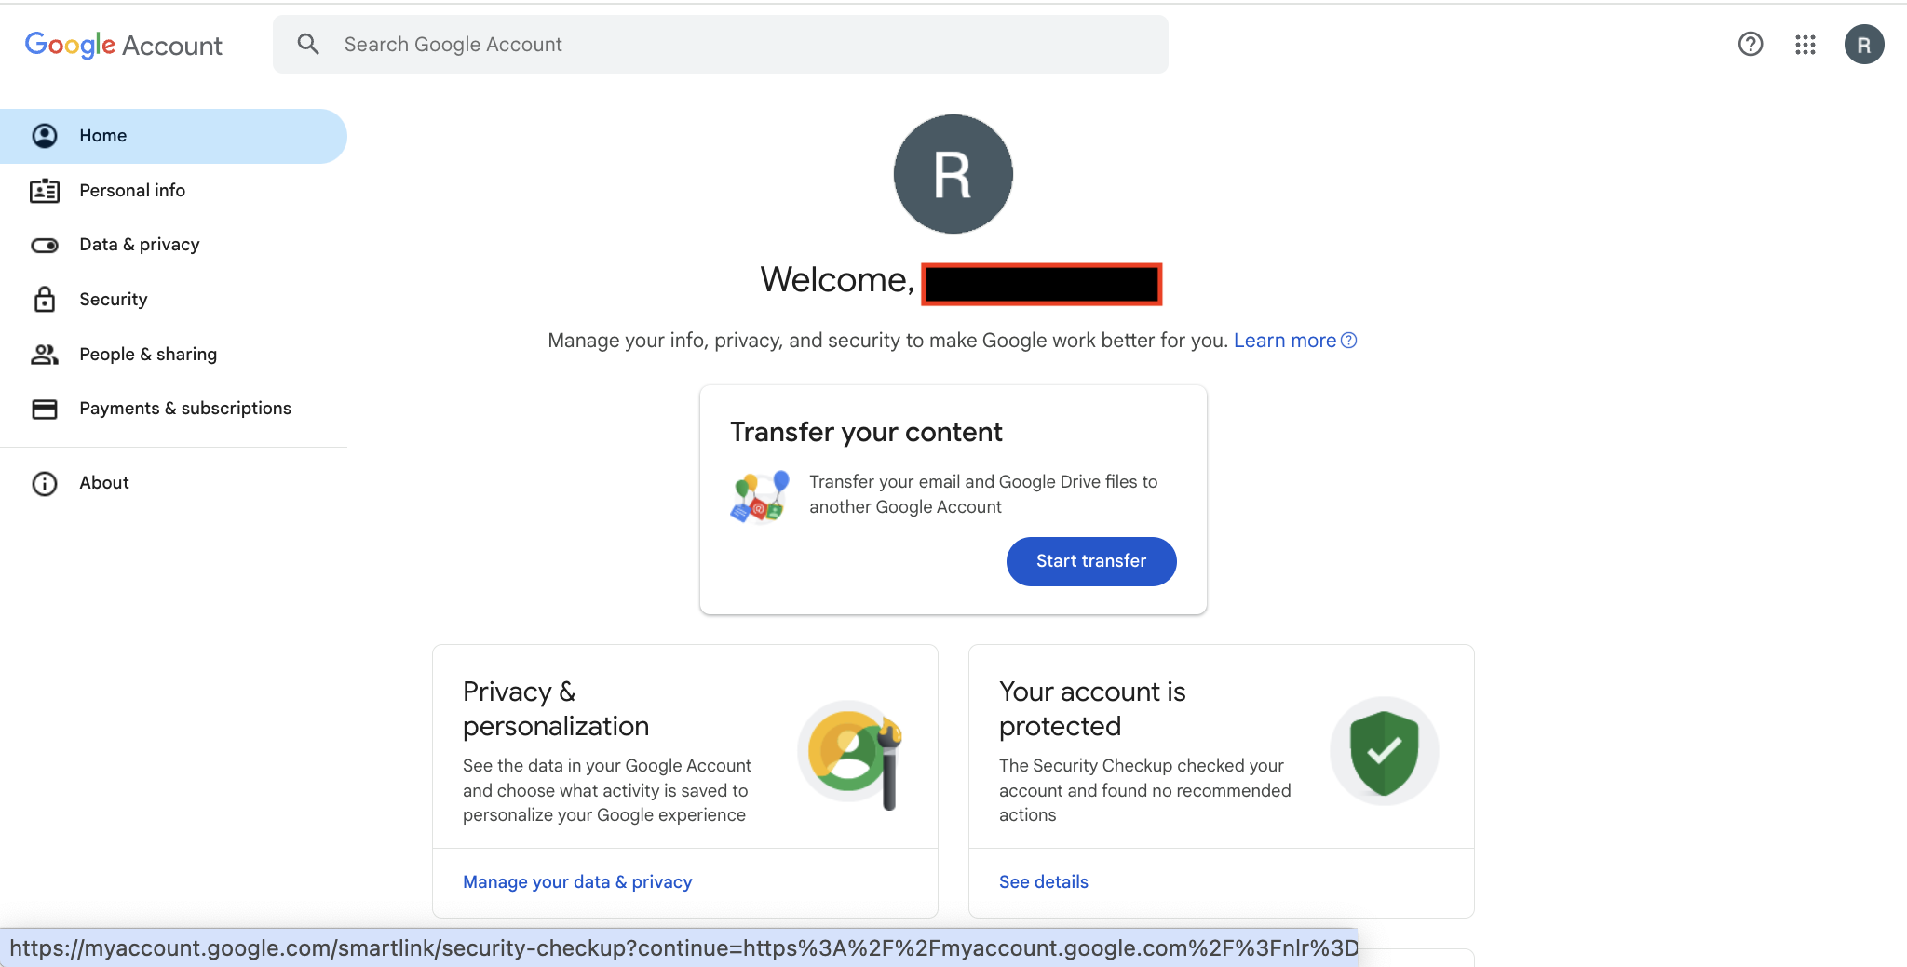The image size is (1907, 967).
Task: Click the Learn more help circle icon
Action: pyautogui.click(x=1348, y=341)
